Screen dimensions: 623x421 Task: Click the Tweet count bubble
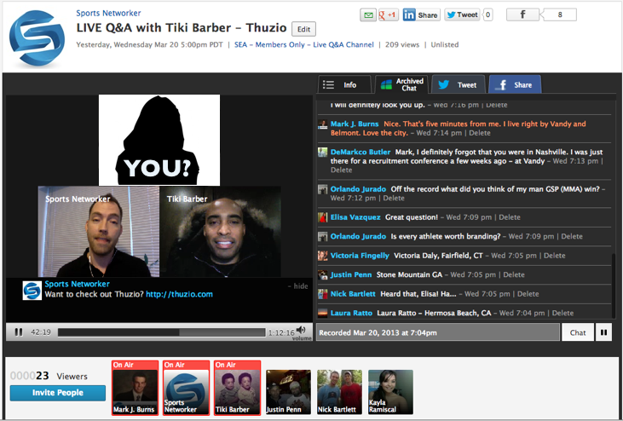click(x=487, y=15)
